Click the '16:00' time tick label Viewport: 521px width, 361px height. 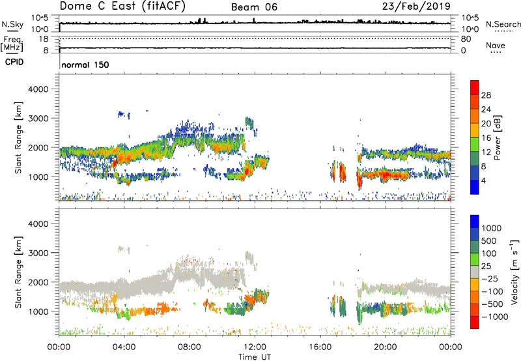coord(320,347)
